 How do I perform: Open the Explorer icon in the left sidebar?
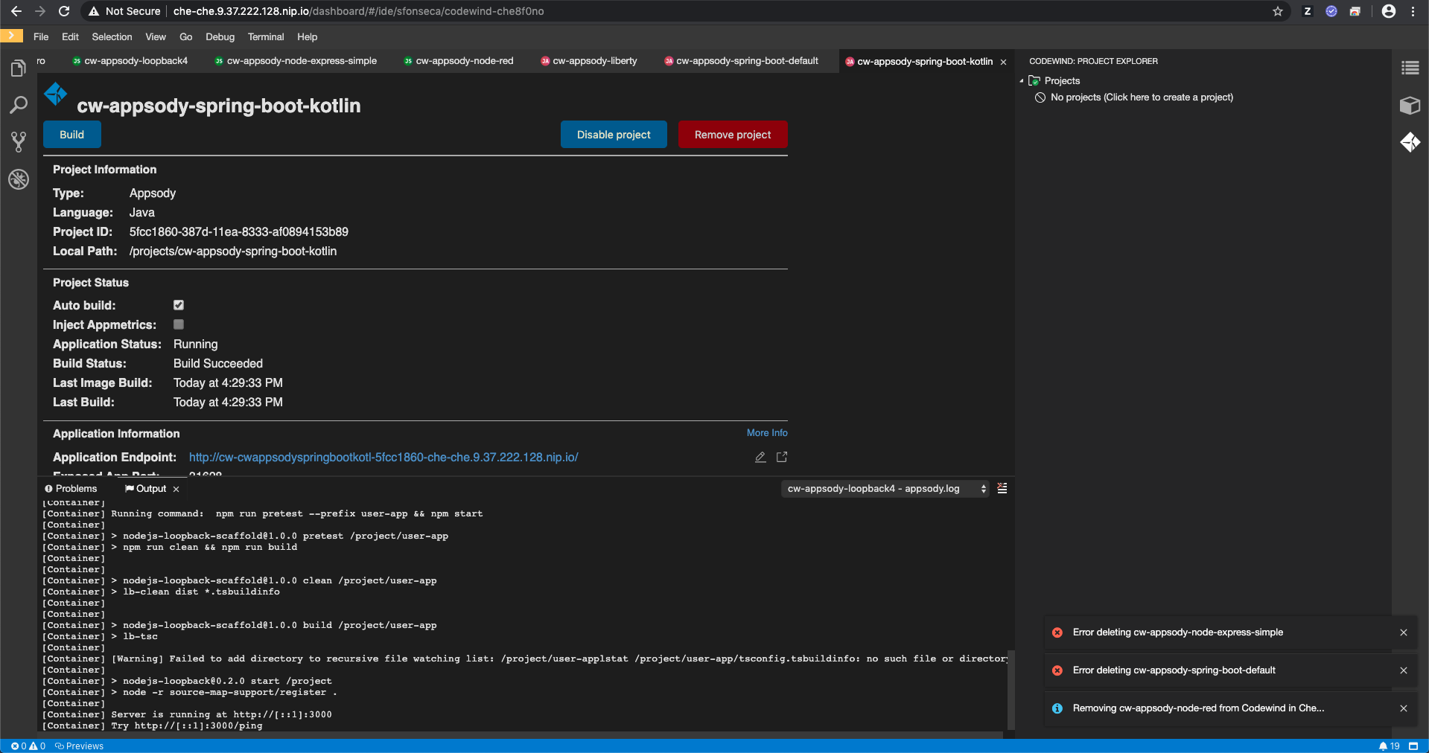pyautogui.click(x=19, y=67)
